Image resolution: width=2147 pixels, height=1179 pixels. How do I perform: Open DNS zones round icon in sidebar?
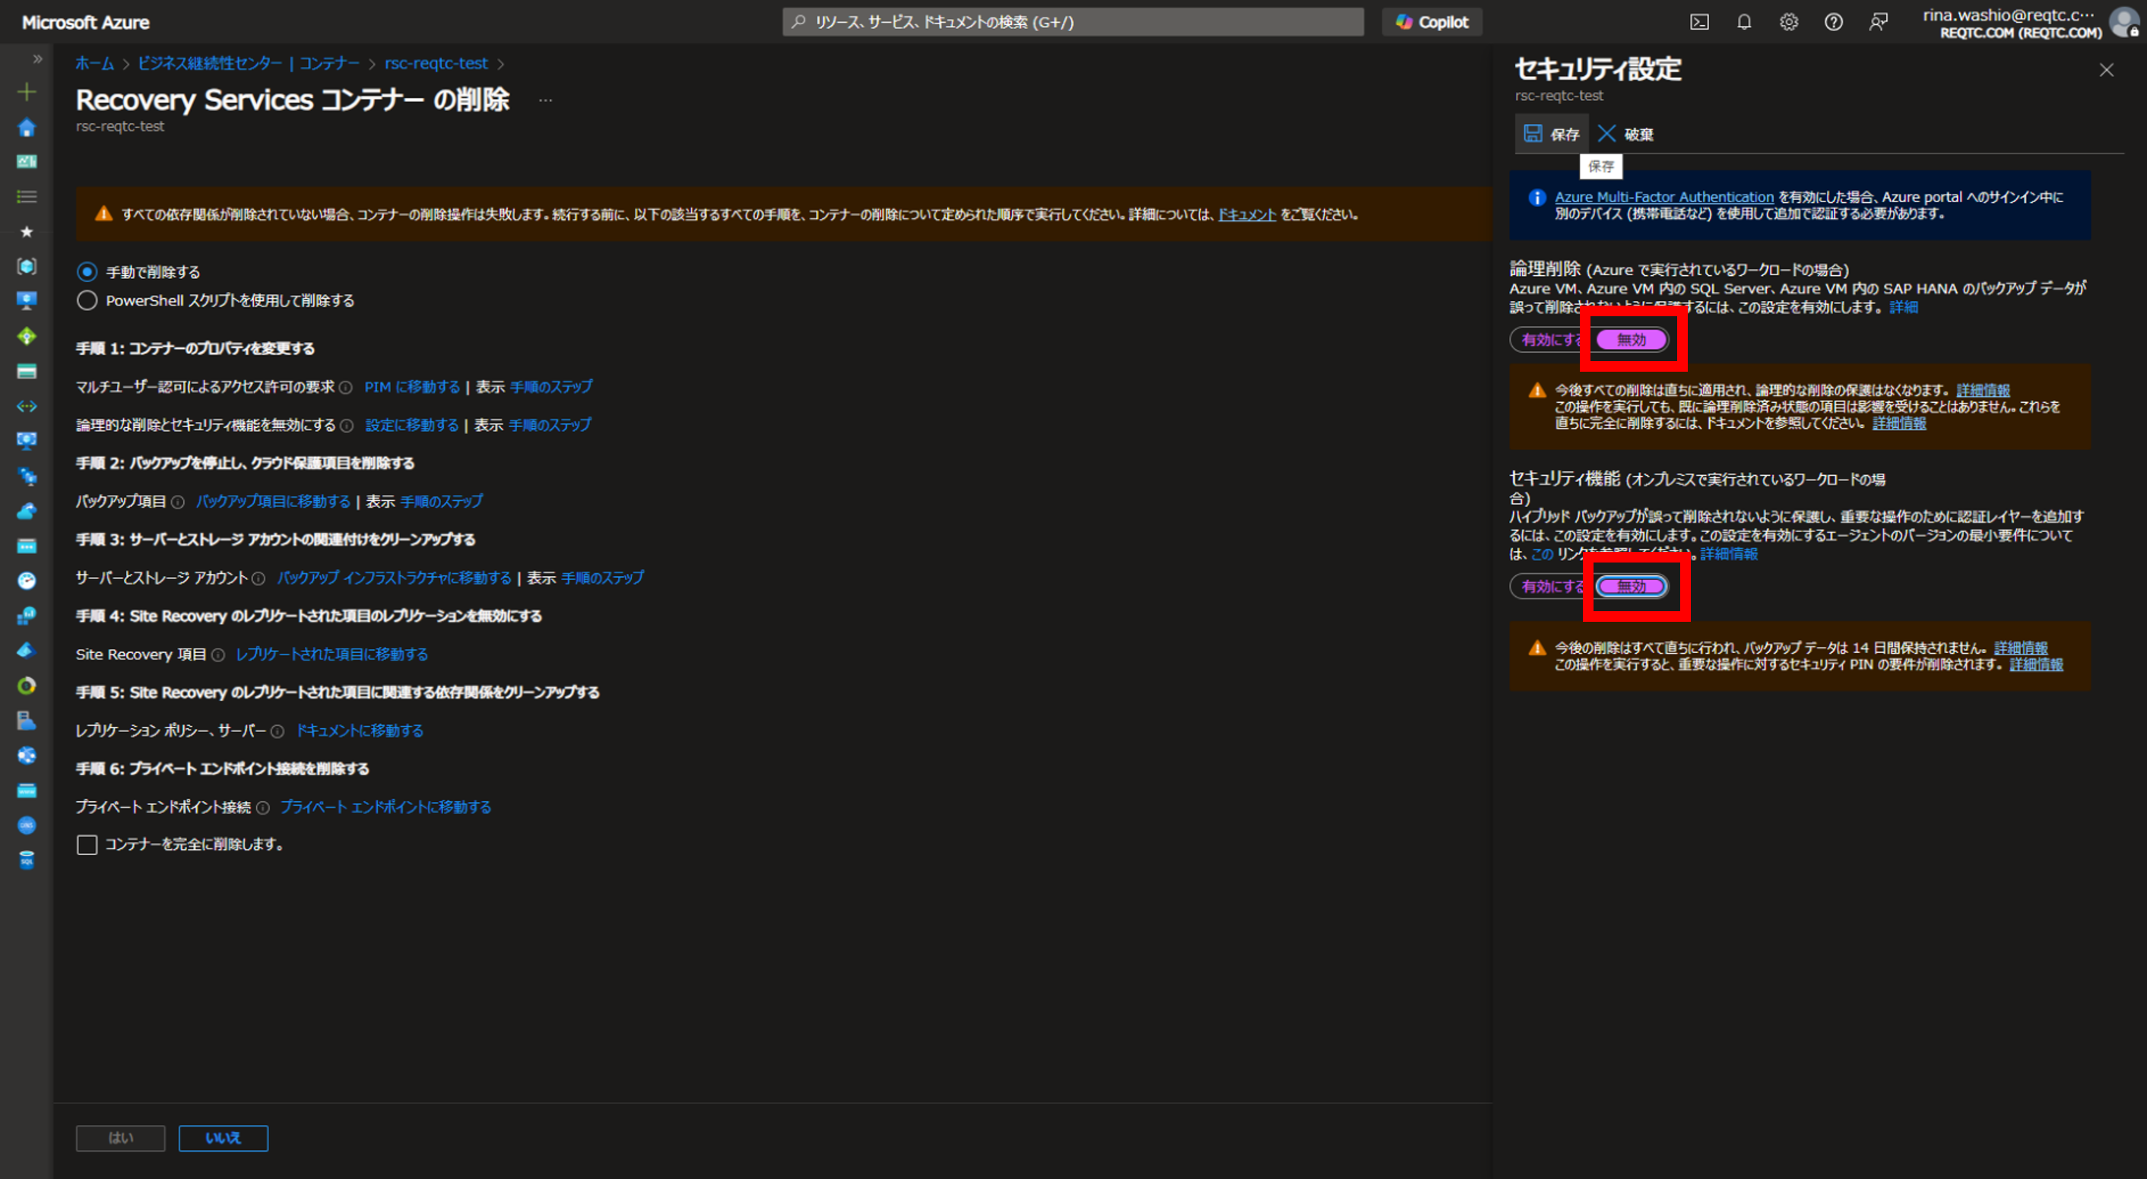click(27, 825)
